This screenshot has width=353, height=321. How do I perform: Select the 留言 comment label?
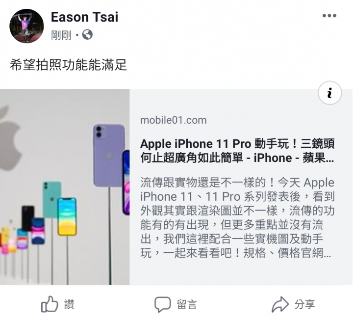click(187, 304)
